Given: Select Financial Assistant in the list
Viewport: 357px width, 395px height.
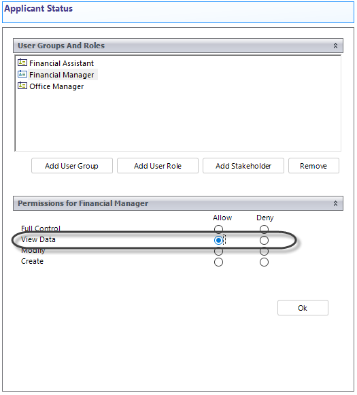Looking at the screenshot, I should [61, 63].
